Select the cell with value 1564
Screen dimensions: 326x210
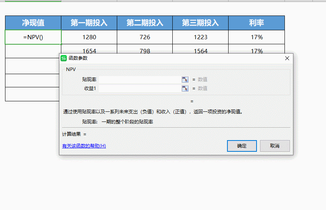point(200,49)
